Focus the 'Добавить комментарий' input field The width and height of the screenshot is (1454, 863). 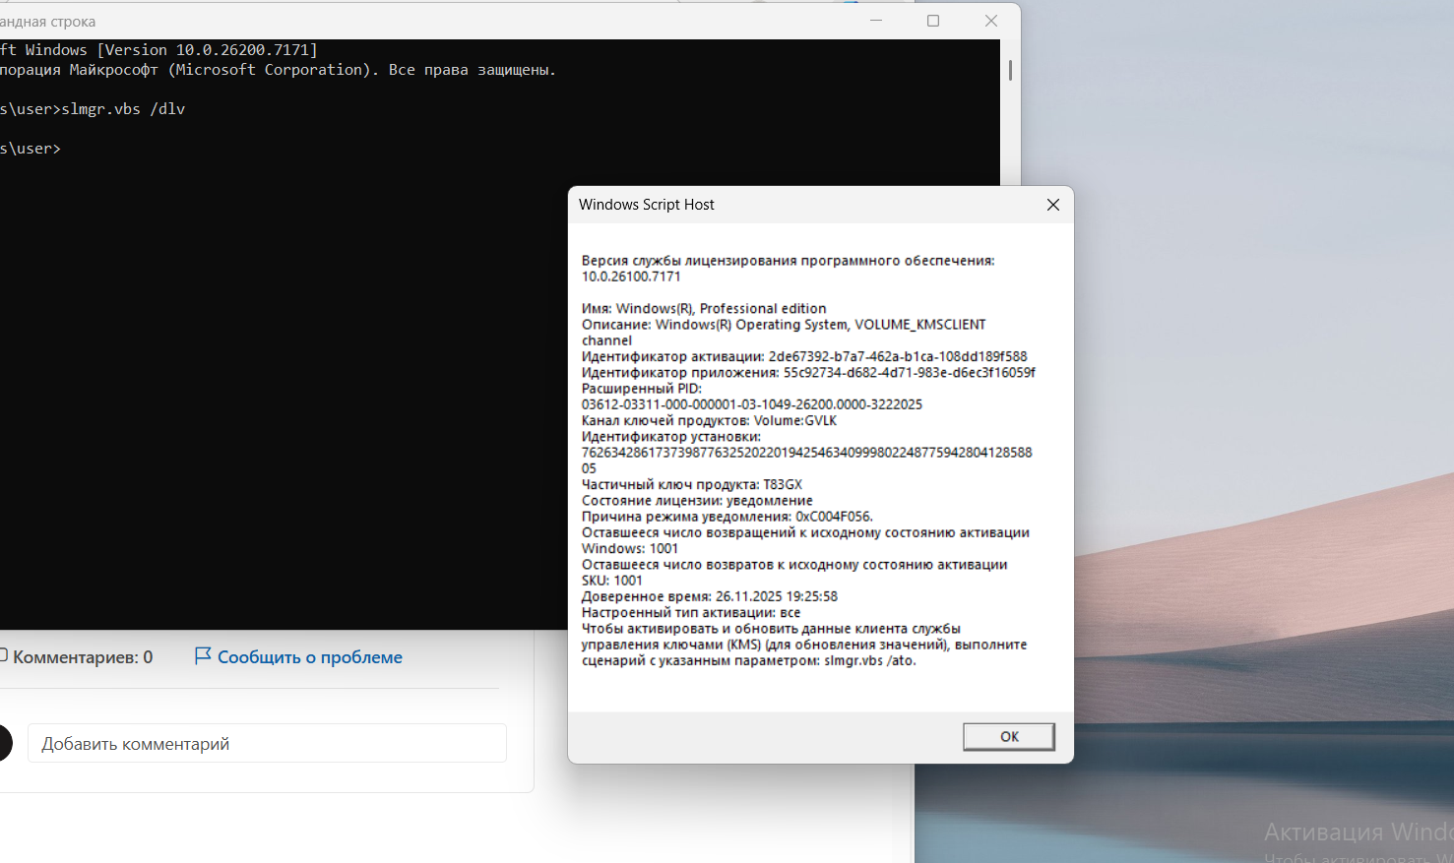tap(267, 744)
